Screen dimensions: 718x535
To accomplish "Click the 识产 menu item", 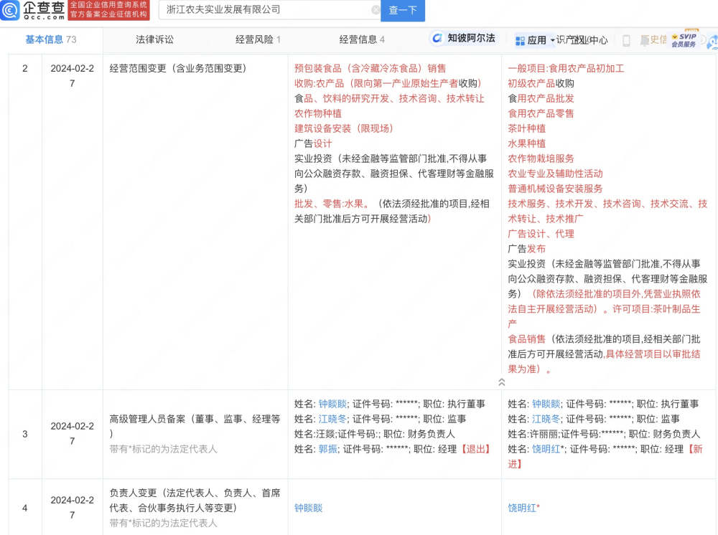I will coord(564,39).
